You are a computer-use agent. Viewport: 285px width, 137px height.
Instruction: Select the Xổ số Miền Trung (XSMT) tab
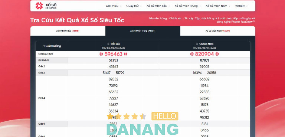(x=142, y=31)
